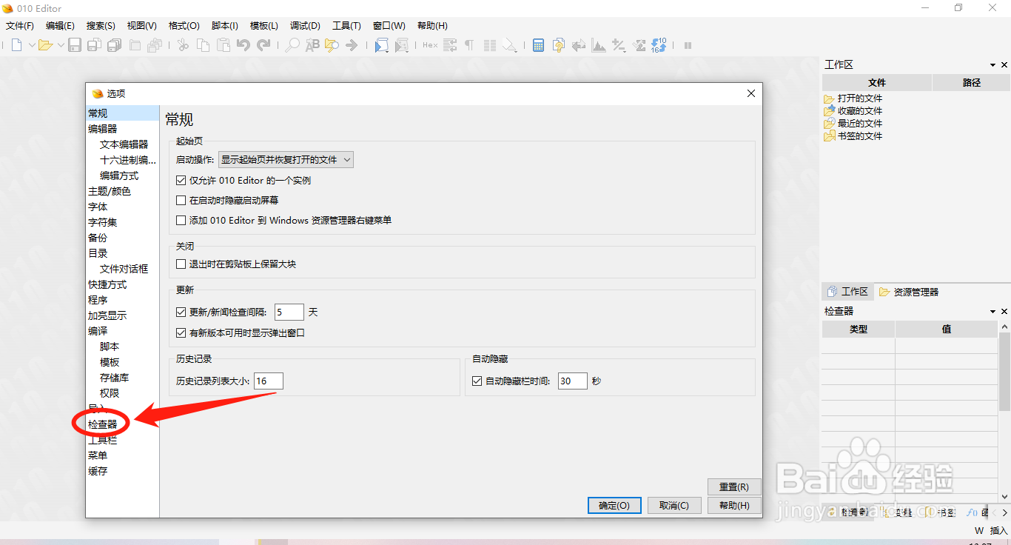Click the column mode toolbar icon
This screenshot has height=545, width=1011.
489,45
